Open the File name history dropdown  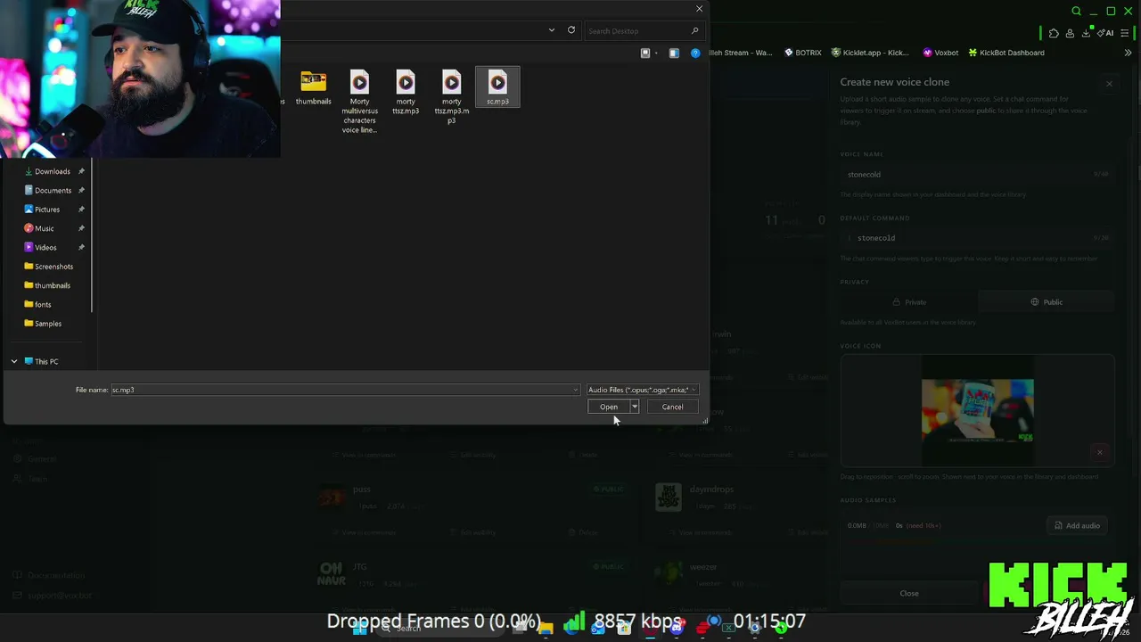coord(575,390)
